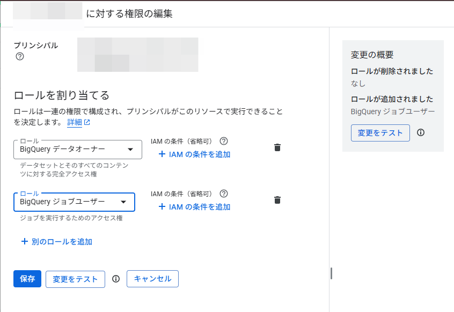Click the に対する権限の編集 title text
This screenshot has height=312, width=454.
pyautogui.click(x=129, y=13)
